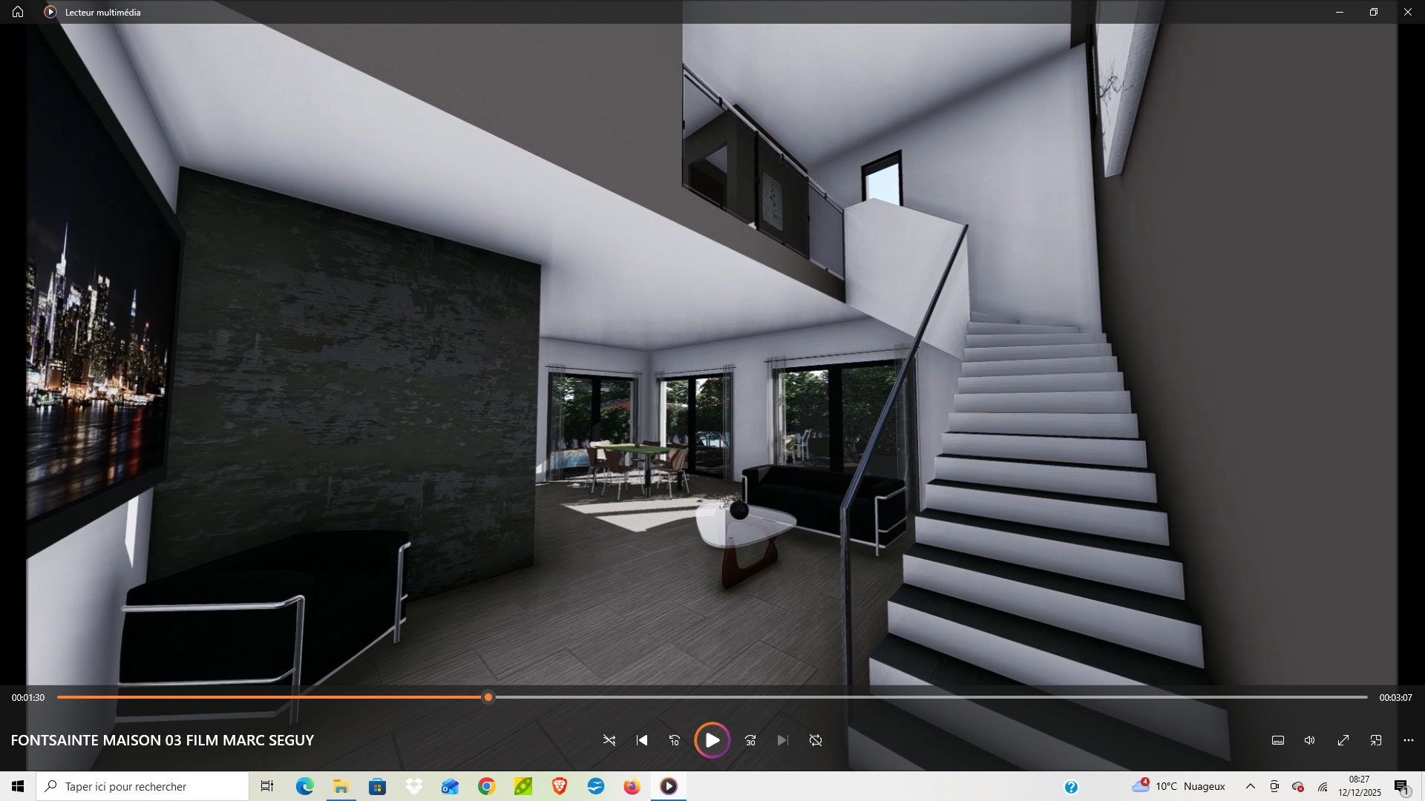This screenshot has height=801, width=1425.
Task: Click the Play button
Action: pyautogui.click(x=712, y=740)
